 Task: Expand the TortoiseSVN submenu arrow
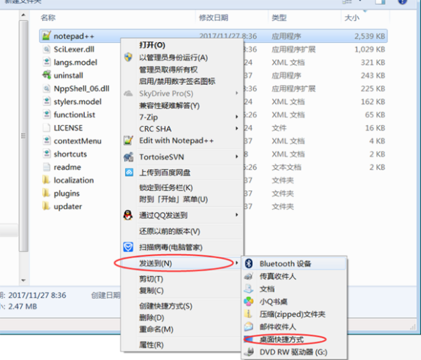[236, 156]
